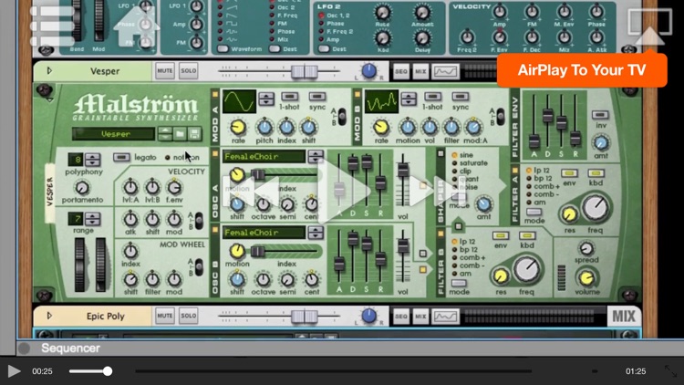684x385 pixels.
Task: Solo the Epic Poly track
Action: click(x=188, y=316)
